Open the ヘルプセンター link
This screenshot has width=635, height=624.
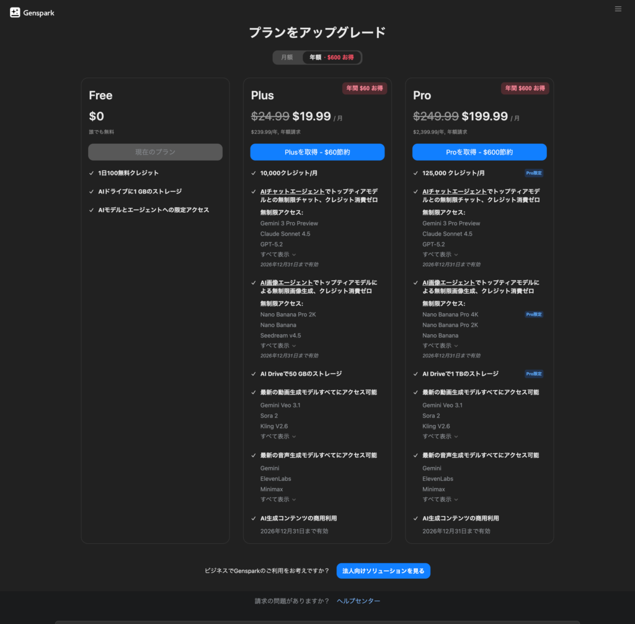tap(358, 600)
